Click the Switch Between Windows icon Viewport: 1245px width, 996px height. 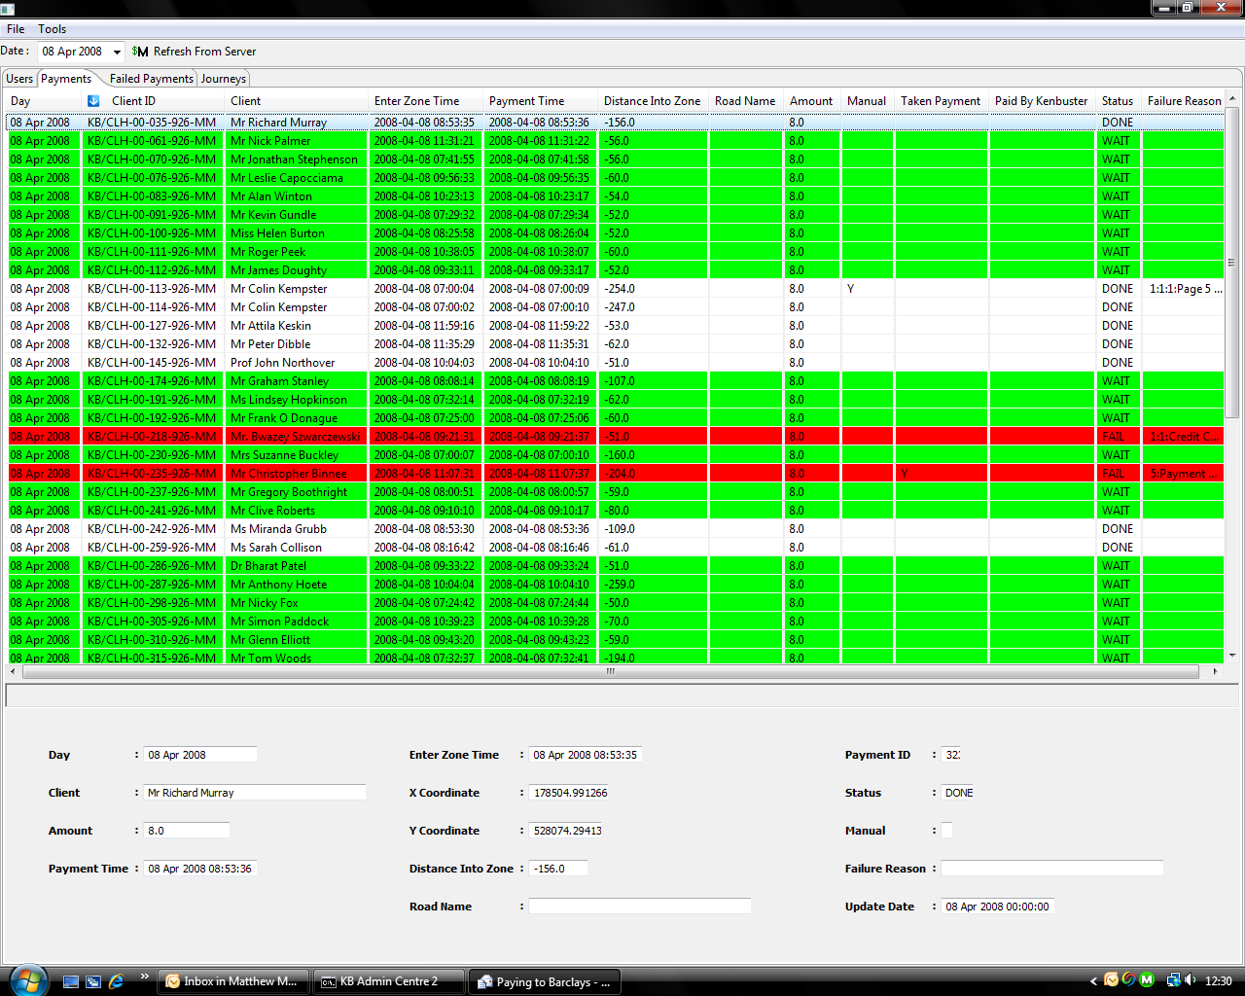tap(93, 981)
